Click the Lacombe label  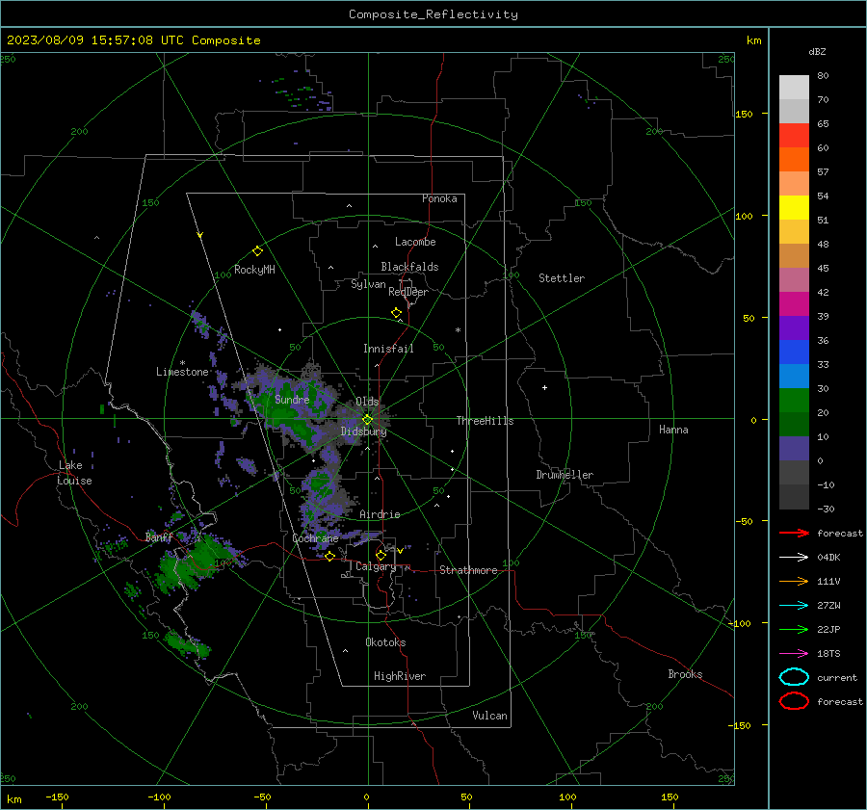[x=415, y=242]
